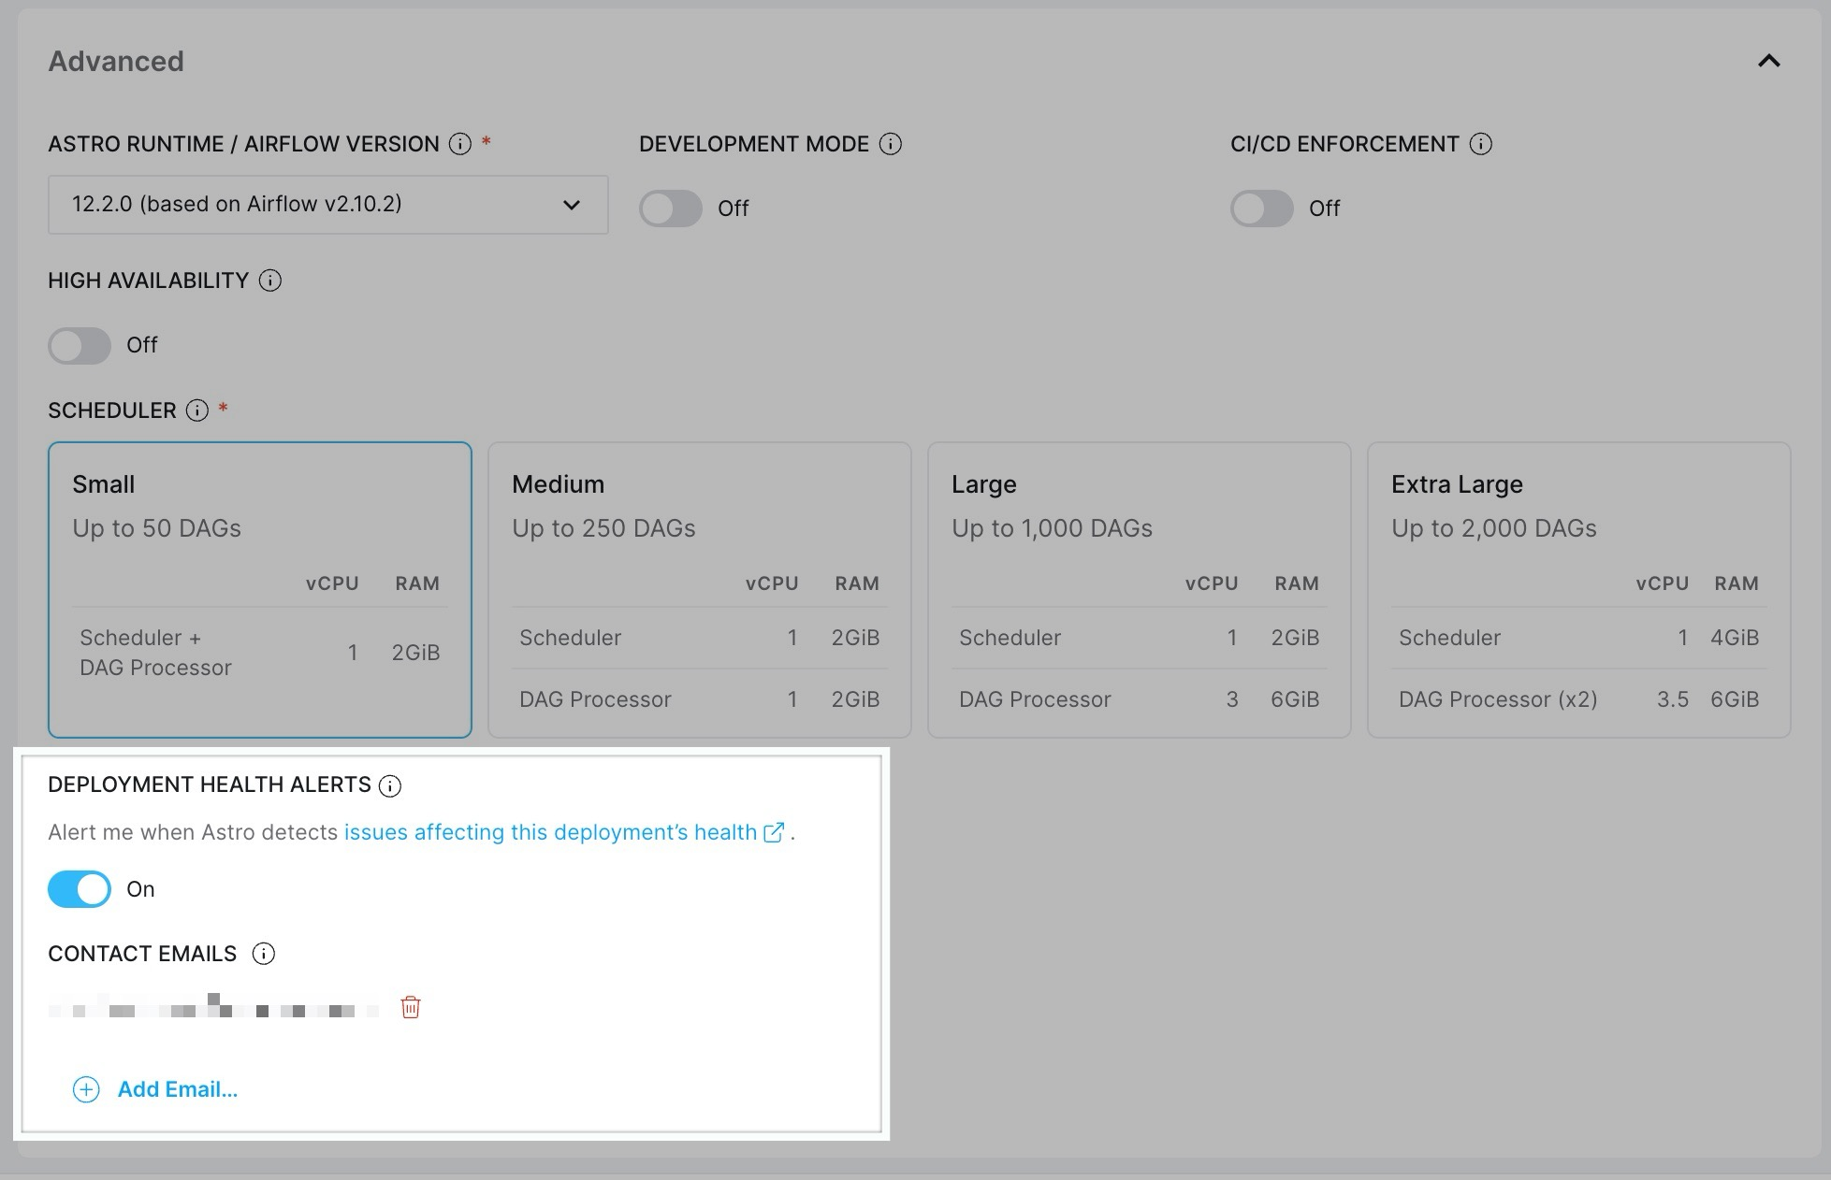Turn on High Availability switch
Viewport: 1831px width, 1180px height.
[x=80, y=345]
